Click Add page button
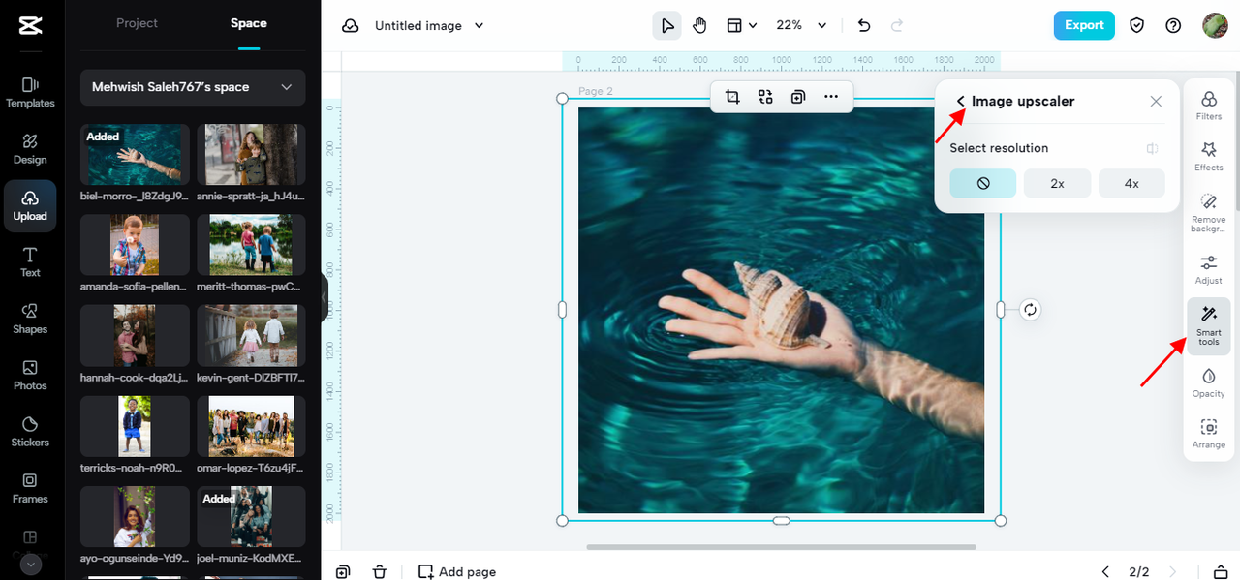This screenshot has width=1240, height=580. pyautogui.click(x=457, y=572)
